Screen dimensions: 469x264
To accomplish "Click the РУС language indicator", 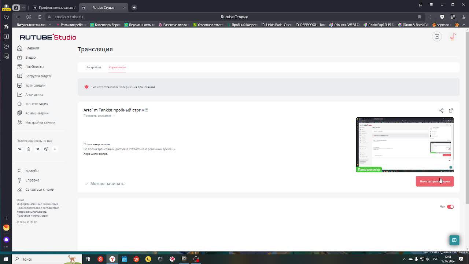I will (x=436, y=259).
